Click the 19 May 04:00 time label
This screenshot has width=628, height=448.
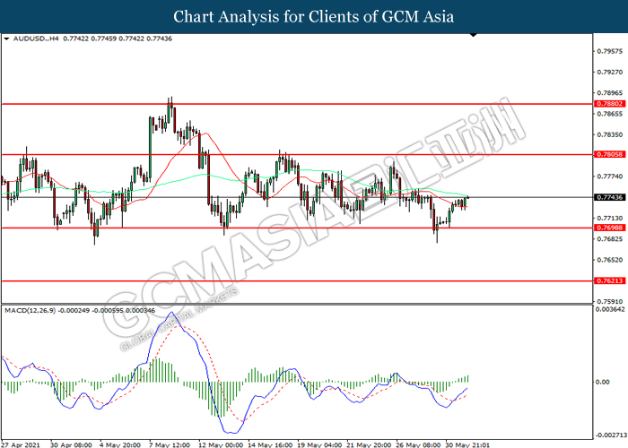319,444
